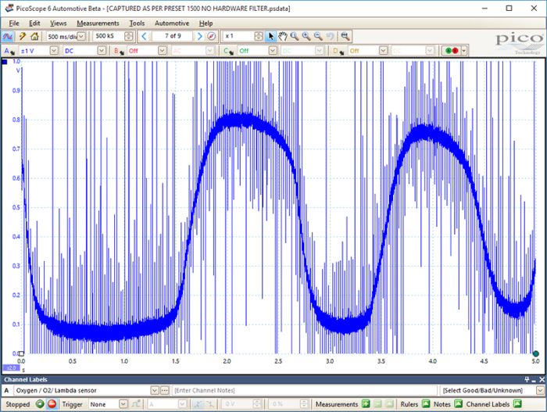Click the Channel A offset handle at 0.0
547x412 pixels.
click(x=21, y=353)
